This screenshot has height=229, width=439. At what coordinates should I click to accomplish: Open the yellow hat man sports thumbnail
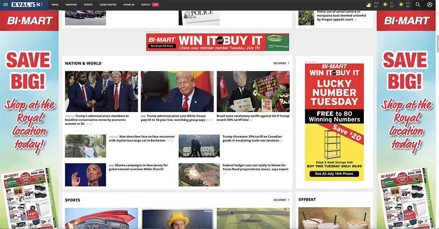point(177,218)
